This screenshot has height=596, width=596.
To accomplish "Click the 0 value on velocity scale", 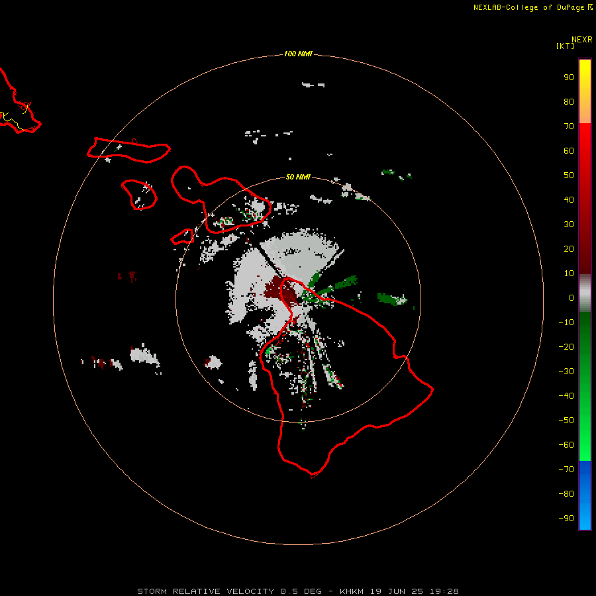I will point(571,298).
